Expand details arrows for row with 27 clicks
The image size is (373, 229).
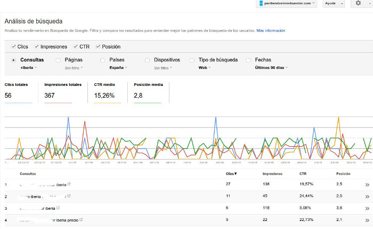367,185
